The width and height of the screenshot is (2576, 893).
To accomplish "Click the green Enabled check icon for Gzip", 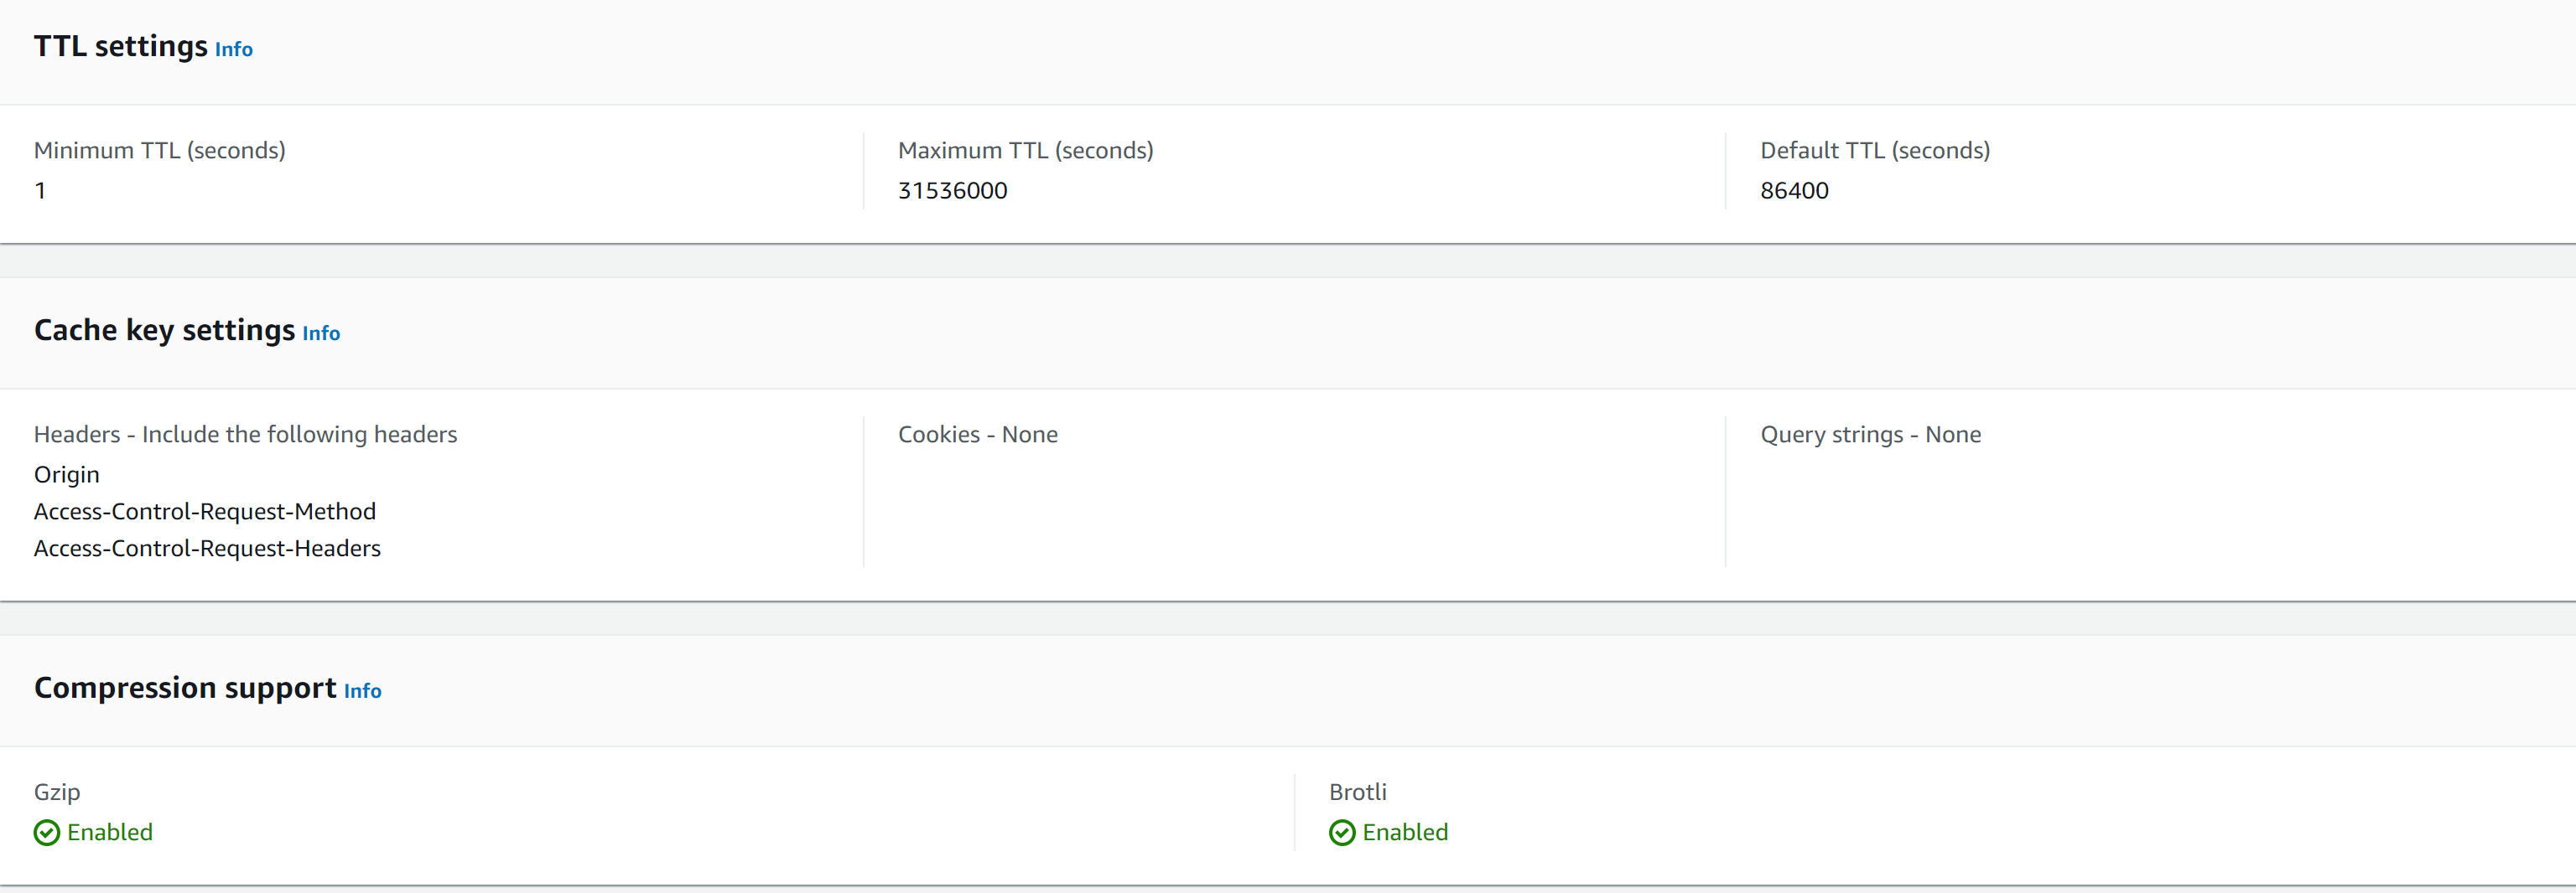I will click(46, 832).
